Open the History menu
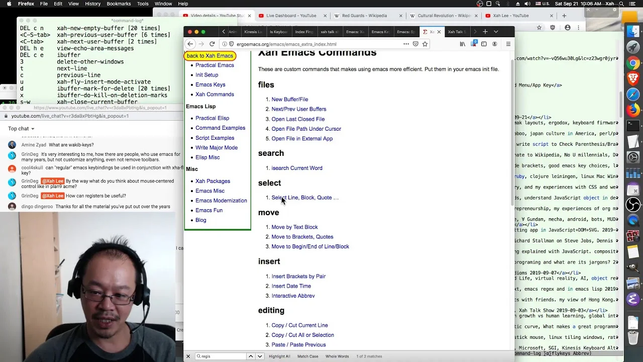This screenshot has height=362, width=643. click(92, 4)
